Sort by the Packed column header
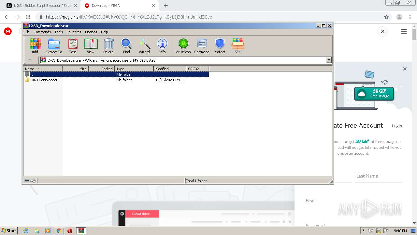The height and width of the screenshot is (235, 417). [x=101, y=69]
